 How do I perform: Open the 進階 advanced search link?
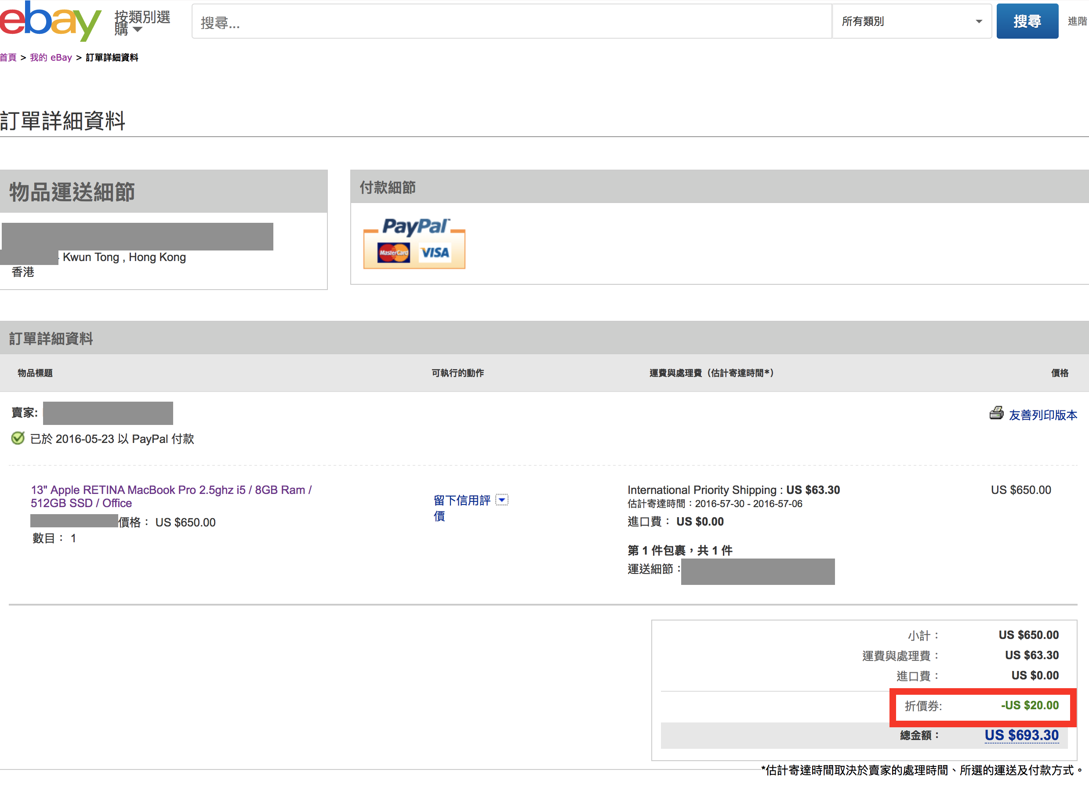1077,21
